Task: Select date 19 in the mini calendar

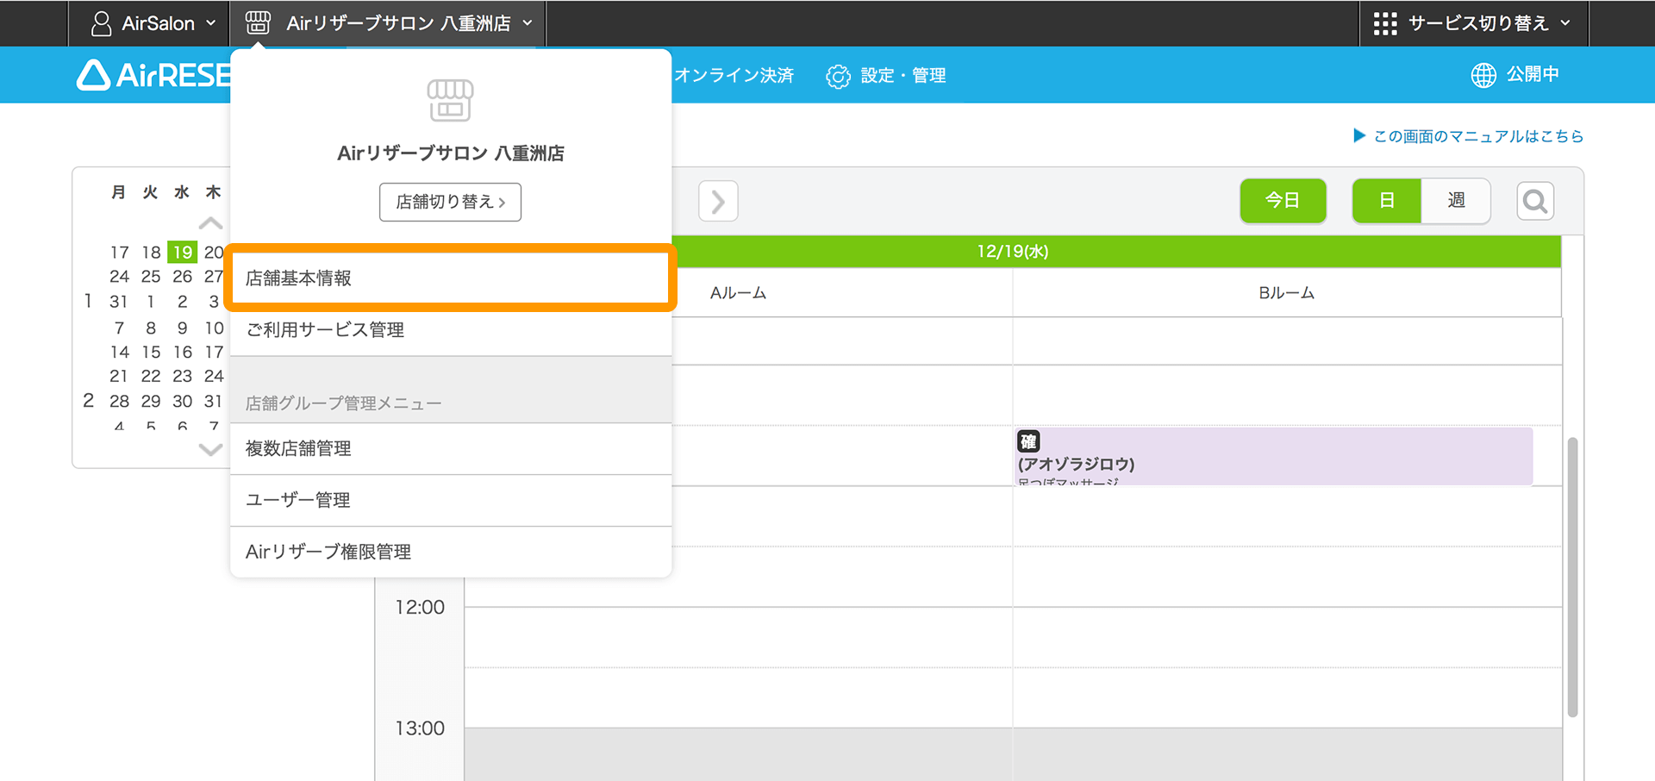Action: click(182, 252)
